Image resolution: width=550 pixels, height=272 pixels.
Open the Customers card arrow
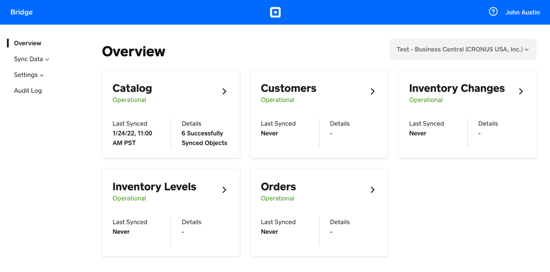pyautogui.click(x=372, y=91)
